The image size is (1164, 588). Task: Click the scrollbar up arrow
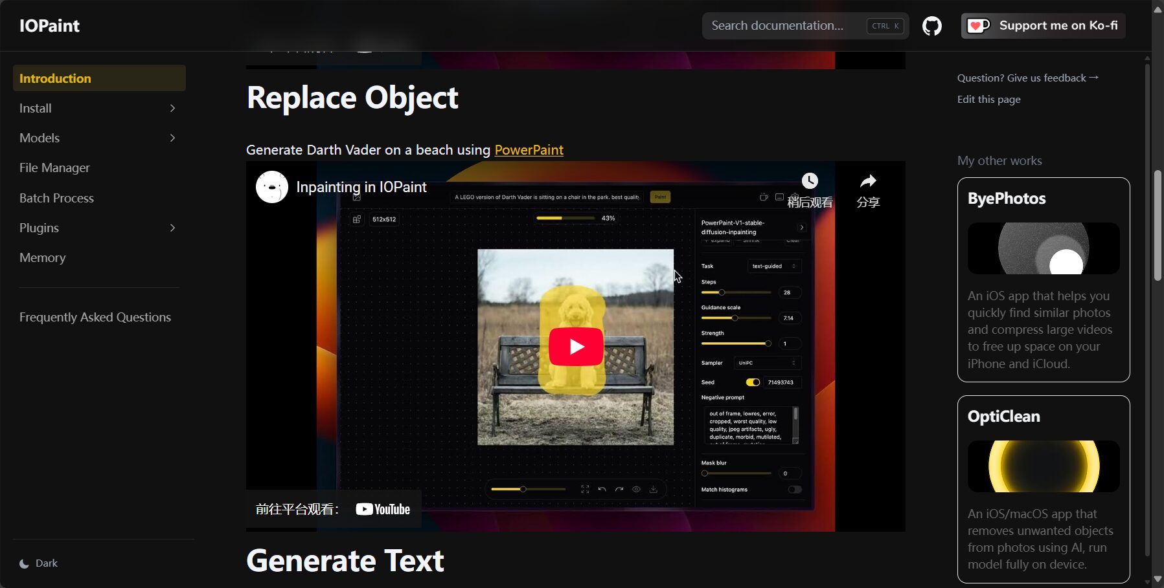(x=1158, y=9)
